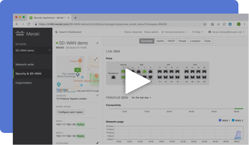Screen dimensions: 249x145
Task: Switch to the Power tab
Action: point(182,41)
